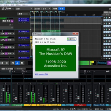Screen dimensions: 111x111
Task: Toggle loop playback mode
Action: (x=13, y=63)
